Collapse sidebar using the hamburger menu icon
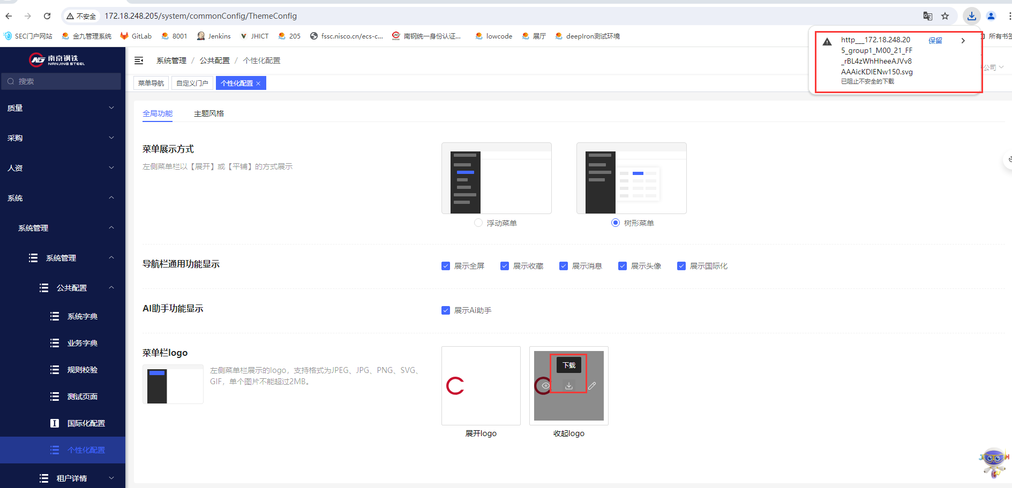The width and height of the screenshot is (1012, 488). click(x=139, y=60)
